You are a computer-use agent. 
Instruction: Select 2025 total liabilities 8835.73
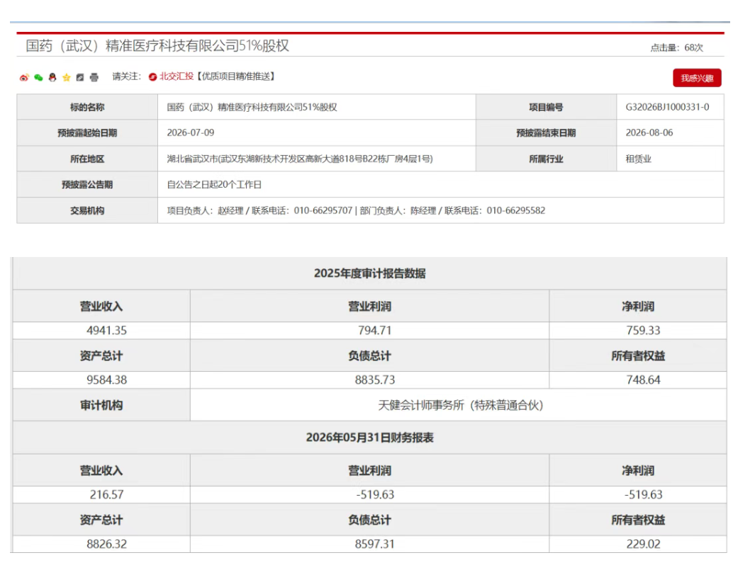(x=375, y=379)
